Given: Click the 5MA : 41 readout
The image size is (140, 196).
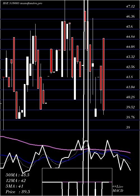Looking at the screenshot, I should point(15,186).
